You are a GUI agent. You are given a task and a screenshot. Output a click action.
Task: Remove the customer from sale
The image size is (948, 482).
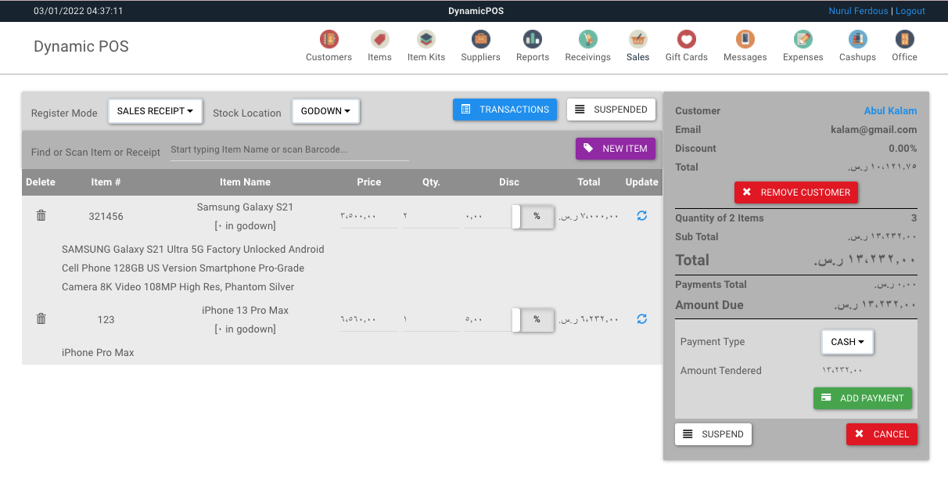click(x=796, y=192)
